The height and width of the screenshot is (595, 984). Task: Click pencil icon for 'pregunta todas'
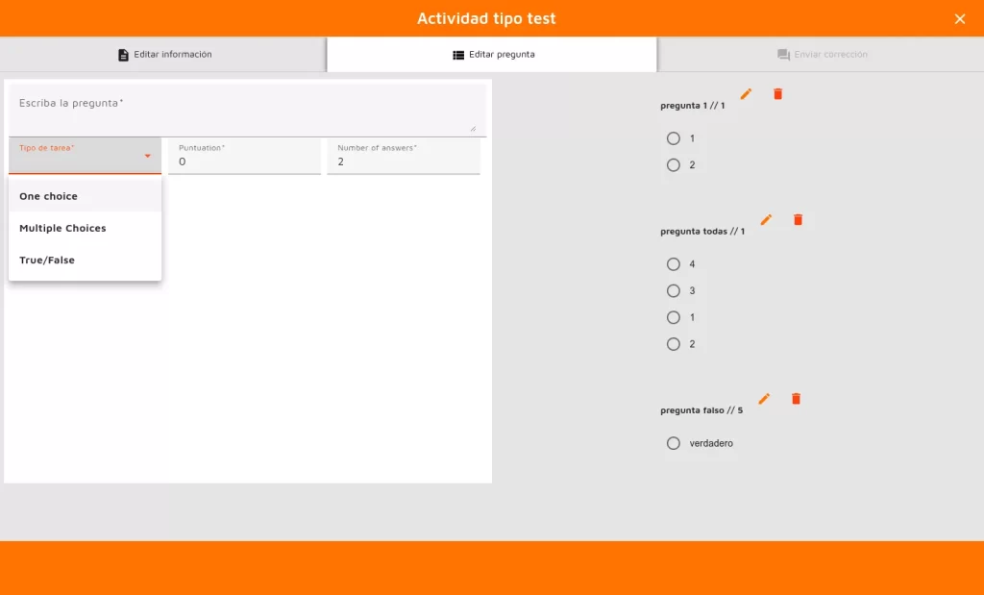[x=766, y=220]
